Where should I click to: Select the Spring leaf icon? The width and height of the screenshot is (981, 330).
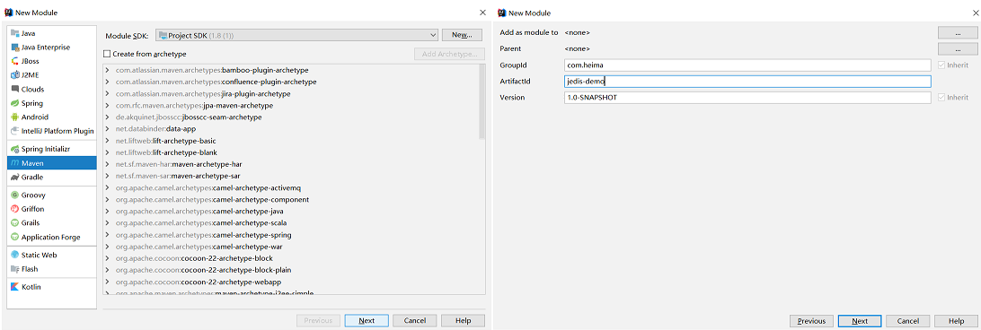pyautogui.click(x=15, y=103)
